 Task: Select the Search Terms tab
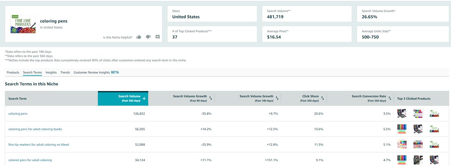pos(32,72)
